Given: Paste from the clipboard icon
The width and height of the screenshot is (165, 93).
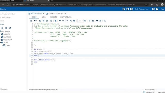Looking at the screenshot, I should click(74, 21).
